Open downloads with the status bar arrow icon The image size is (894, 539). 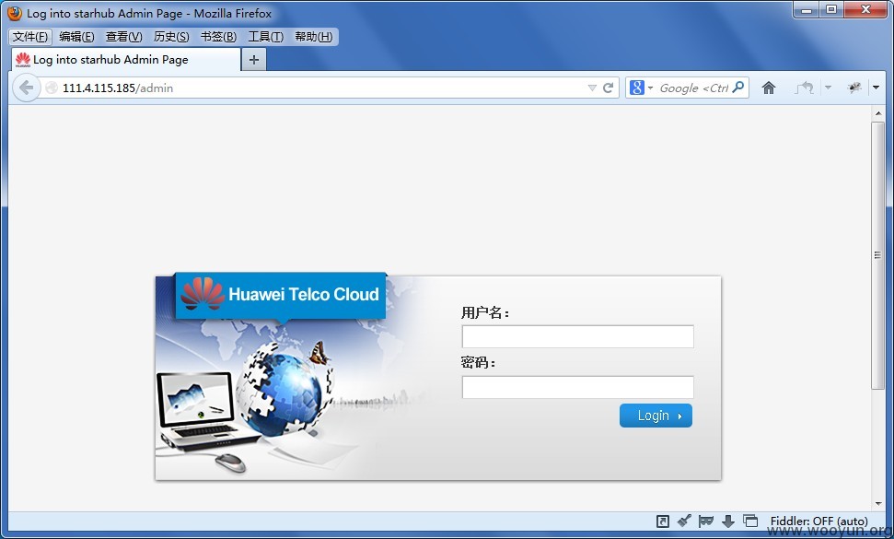(728, 521)
